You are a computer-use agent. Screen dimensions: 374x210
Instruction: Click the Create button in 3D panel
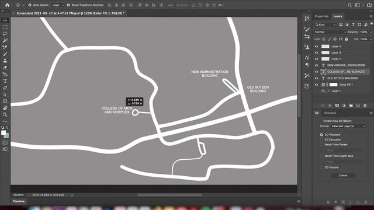343,175
